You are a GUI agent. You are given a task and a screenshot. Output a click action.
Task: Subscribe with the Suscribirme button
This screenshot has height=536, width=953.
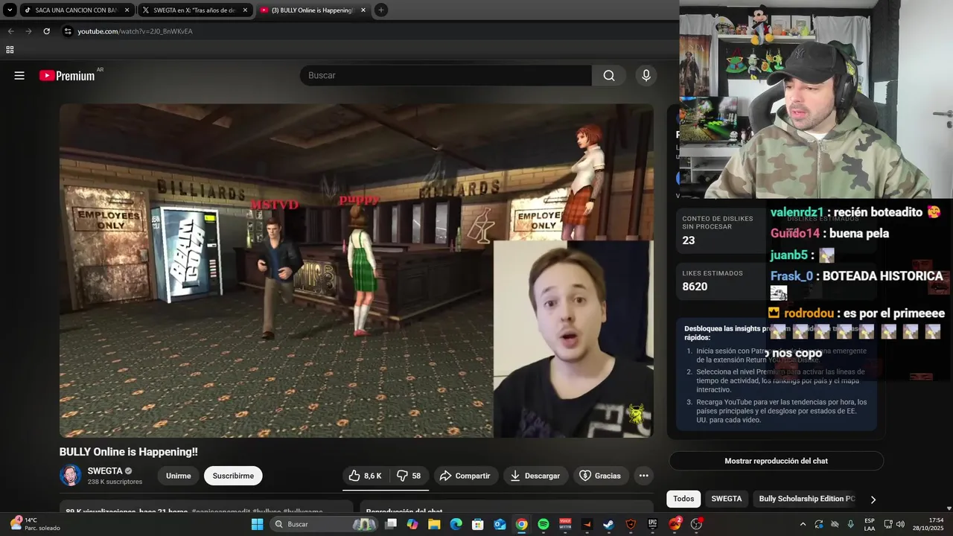tap(233, 476)
